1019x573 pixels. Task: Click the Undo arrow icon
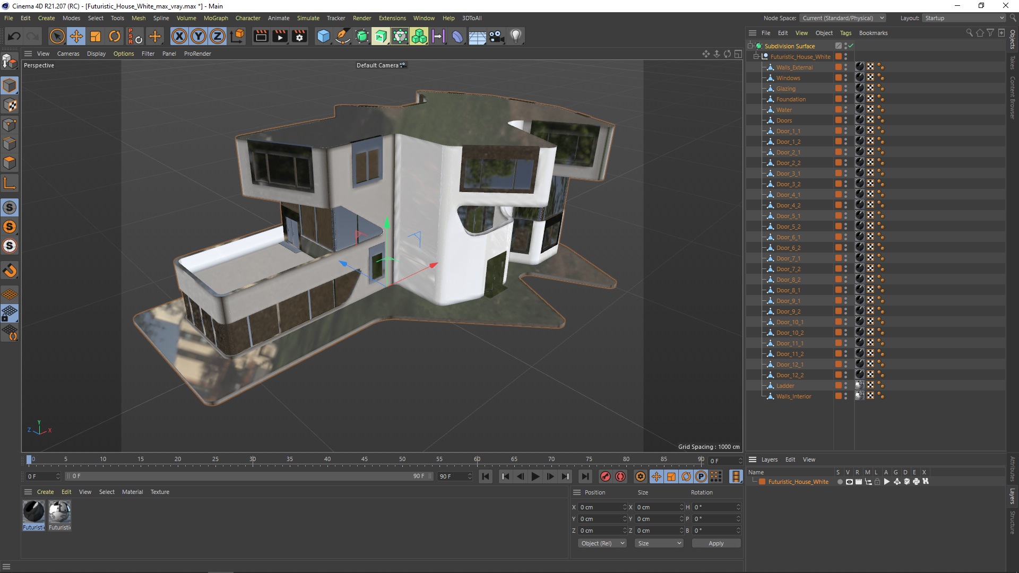14,36
